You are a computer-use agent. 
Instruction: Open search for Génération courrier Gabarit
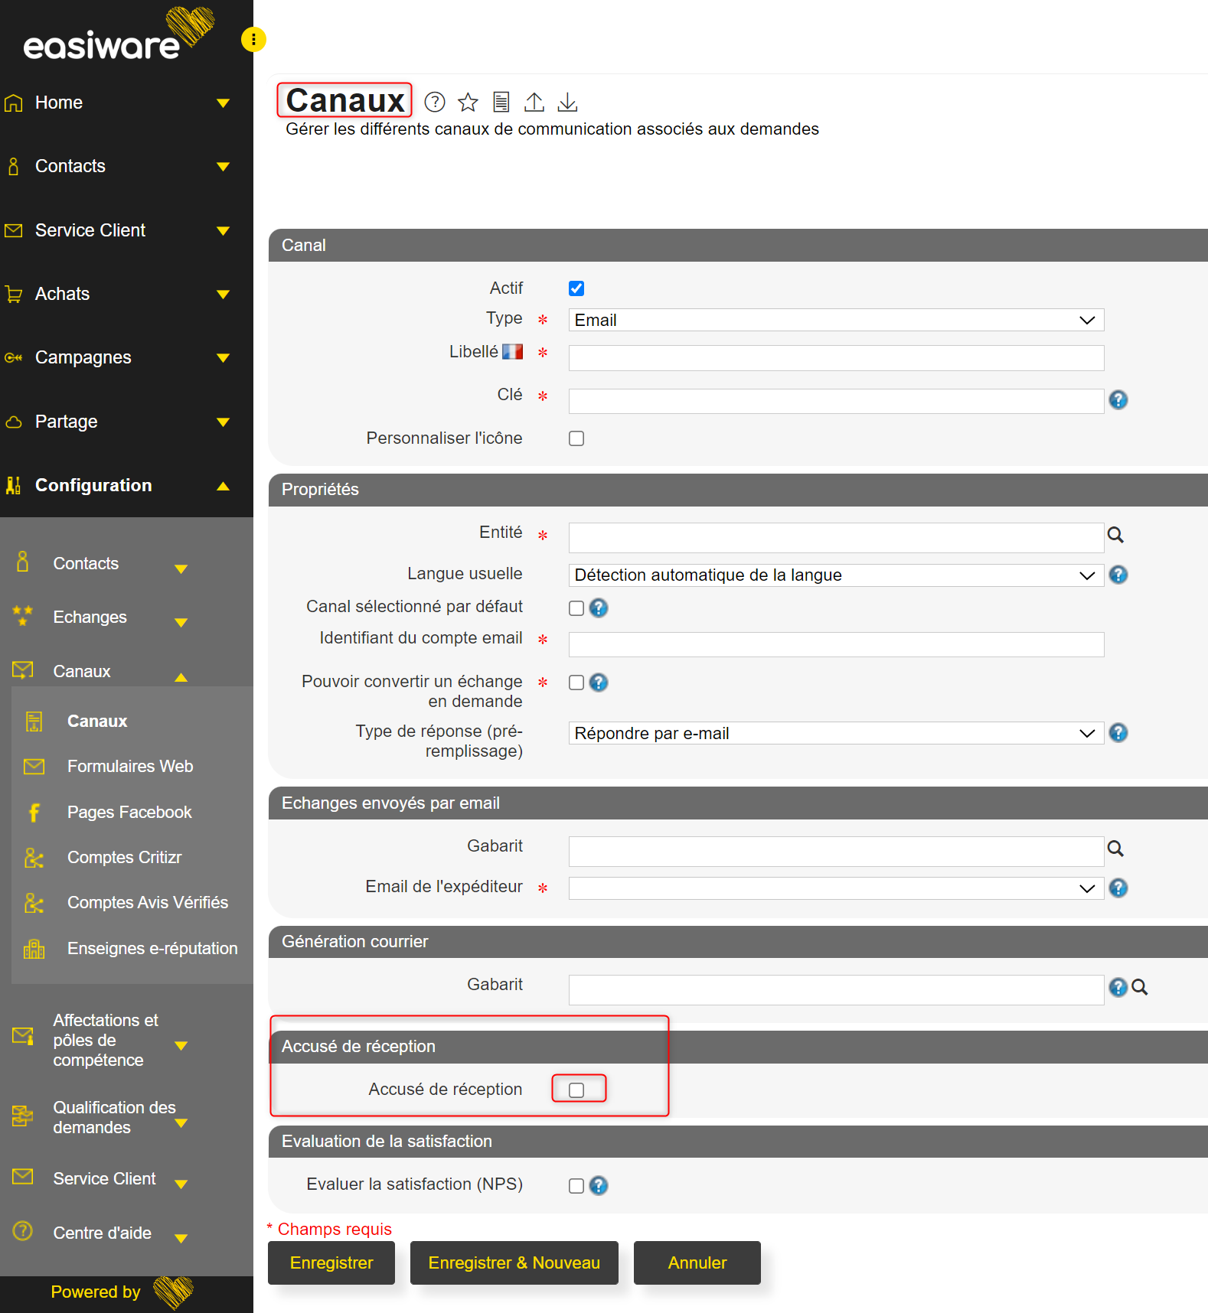click(x=1140, y=988)
